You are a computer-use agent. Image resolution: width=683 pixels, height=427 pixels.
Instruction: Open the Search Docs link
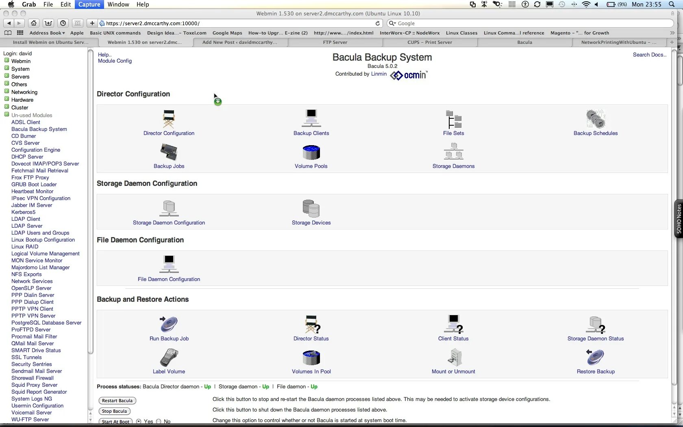[x=650, y=55]
